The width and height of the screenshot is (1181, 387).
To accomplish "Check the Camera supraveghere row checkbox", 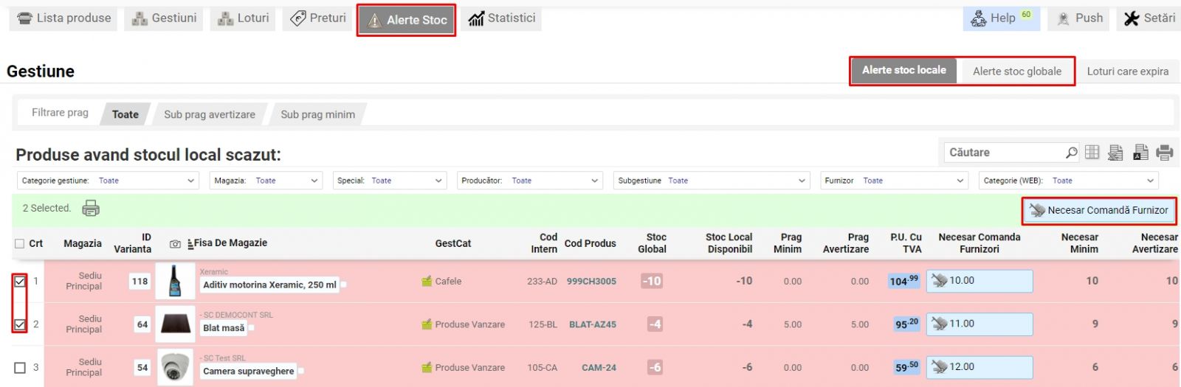I will (20, 368).
